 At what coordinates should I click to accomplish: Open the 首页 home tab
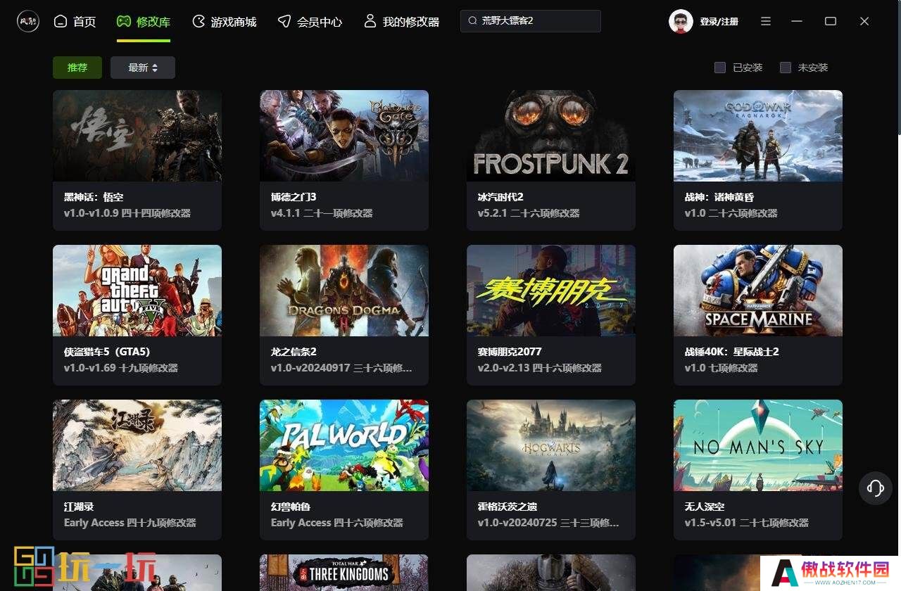[x=75, y=21]
